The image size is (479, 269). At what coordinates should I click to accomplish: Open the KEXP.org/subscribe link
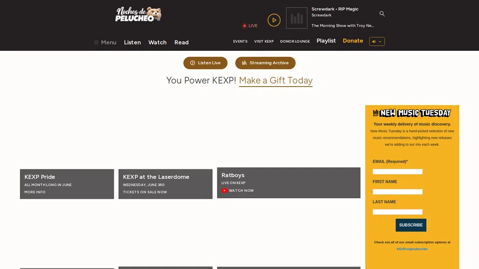point(412,249)
